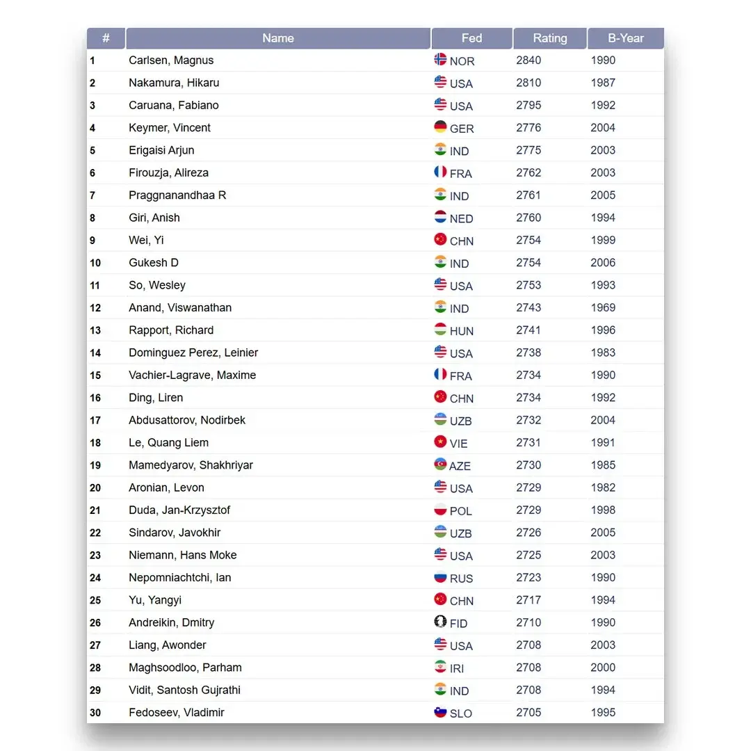The width and height of the screenshot is (751, 751).
Task: Click FIDE logo icon in Andreikin row
Action: point(440,622)
